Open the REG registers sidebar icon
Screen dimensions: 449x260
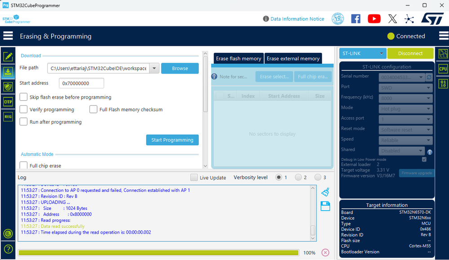[x=8, y=117]
